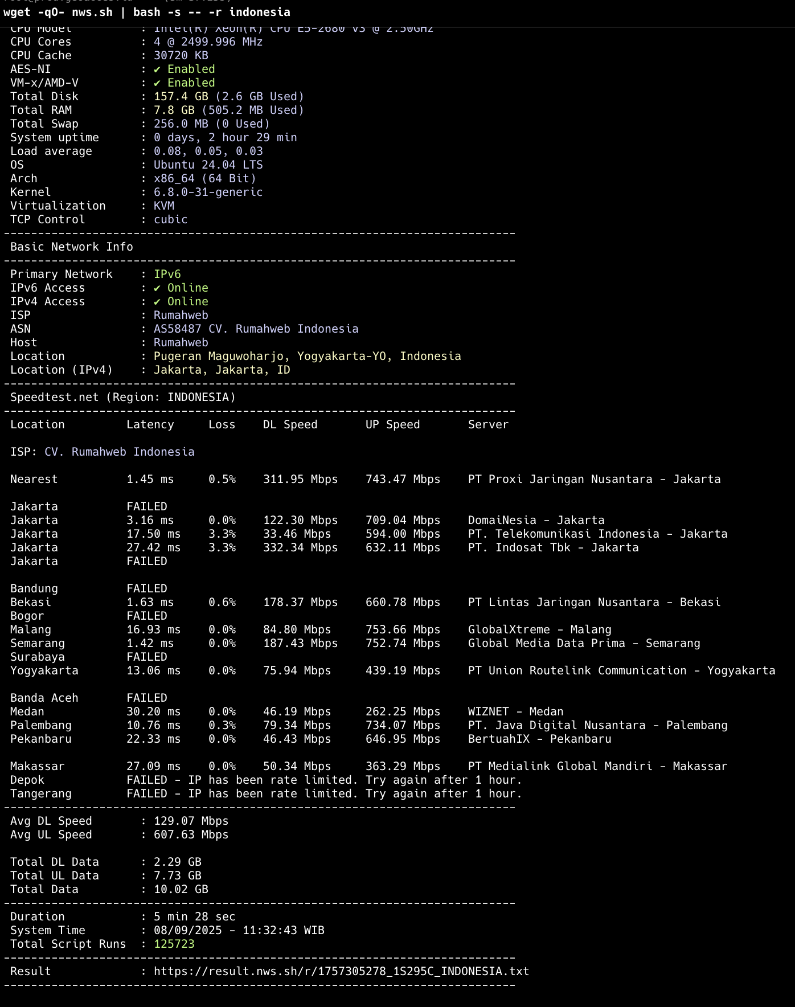795x1007 pixels.
Task: Click DomaiNesia - Jakarta server name
Action: pyautogui.click(x=536, y=520)
